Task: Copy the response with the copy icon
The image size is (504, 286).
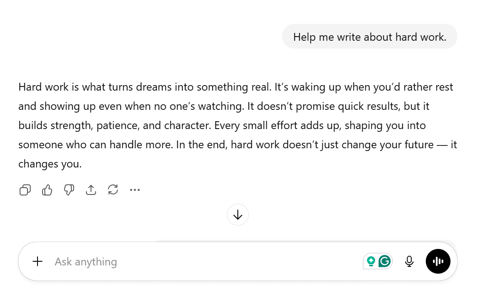Action: click(x=25, y=190)
